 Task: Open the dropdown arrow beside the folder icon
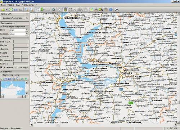(6, 10)
